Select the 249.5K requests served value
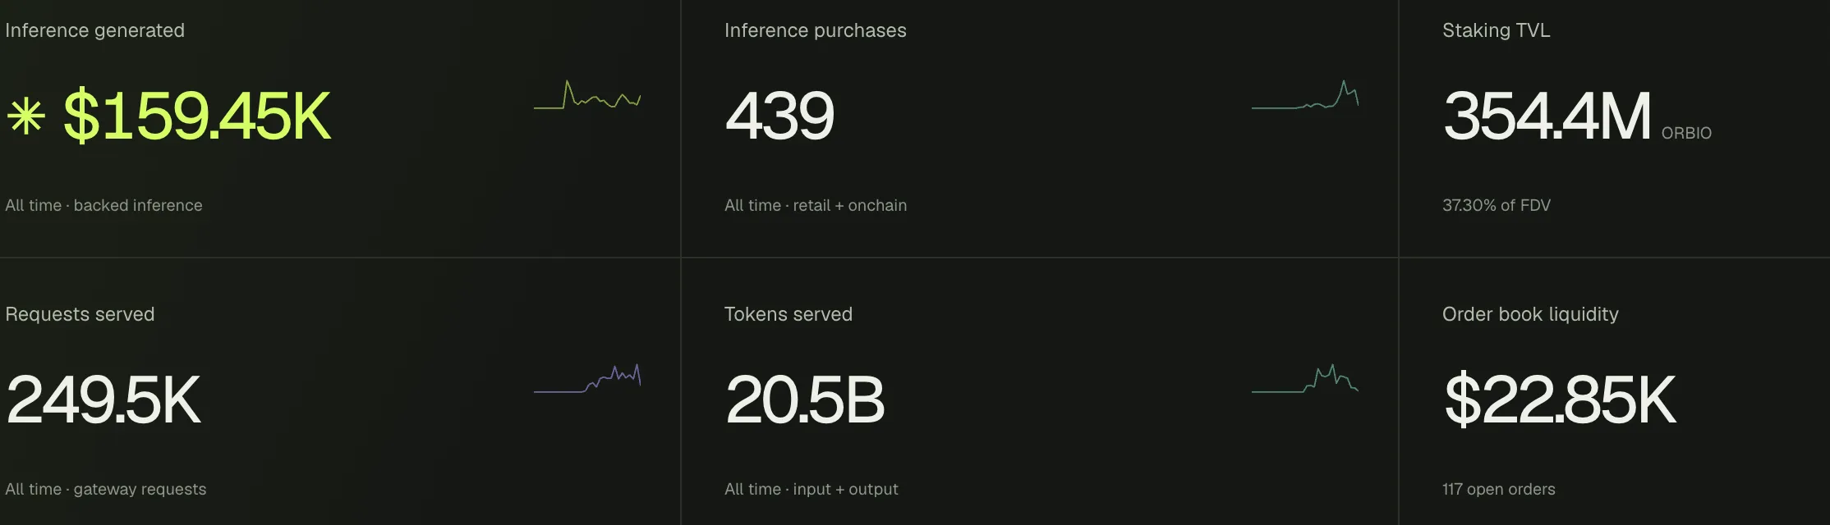The image size is (1830, 525). (103, 400)
